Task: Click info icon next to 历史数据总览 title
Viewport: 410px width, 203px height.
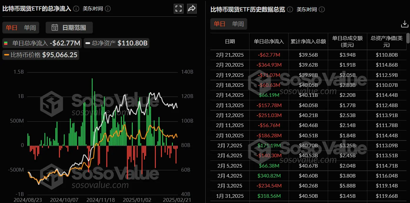Action: (x=290, y=9)
